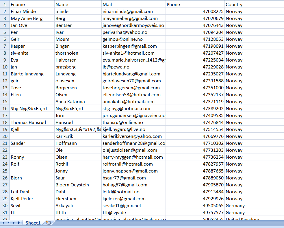Open the Sheet1 tab

pos(33,223)
